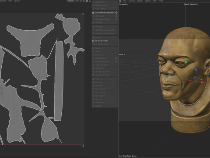Viewport: 210px width, 158px height.
Task: Click the download arrow icon near Project dropdown
Action: coord(90,1)
